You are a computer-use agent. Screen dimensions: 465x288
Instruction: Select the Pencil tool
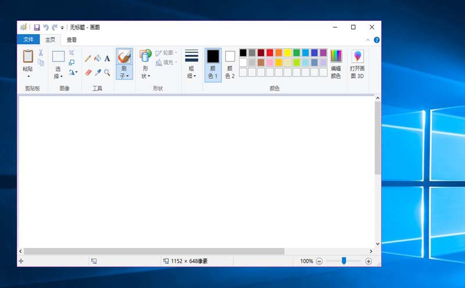[x=88, y=59]
